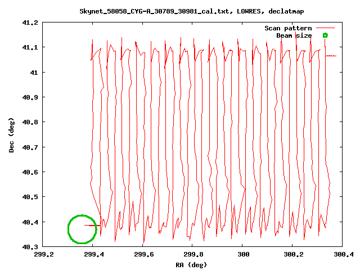
Task: Click the 299.6 RA tick label
Action: coord(144,254)
